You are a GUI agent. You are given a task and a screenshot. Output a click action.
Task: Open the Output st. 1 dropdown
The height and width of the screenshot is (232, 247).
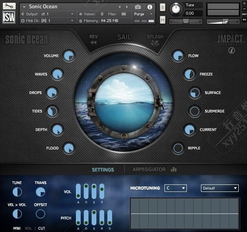click(48, 14)
